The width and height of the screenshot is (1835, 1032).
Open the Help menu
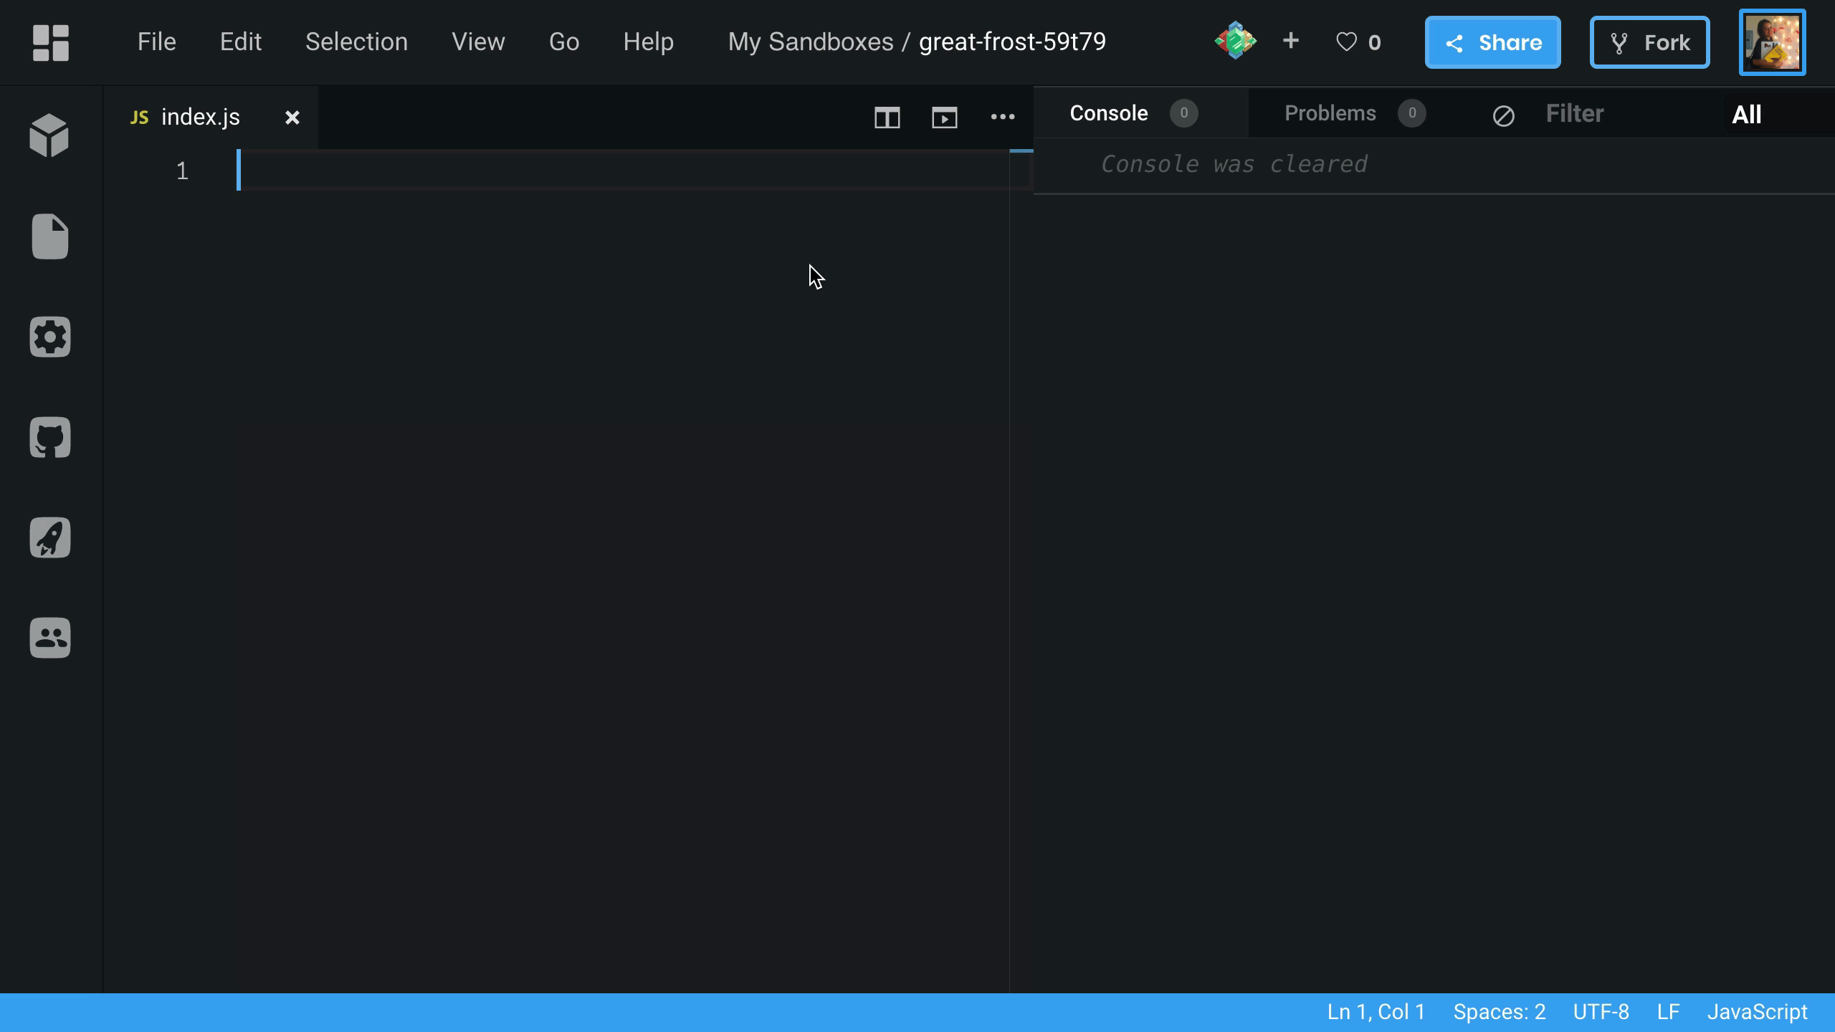coord(648,42)
